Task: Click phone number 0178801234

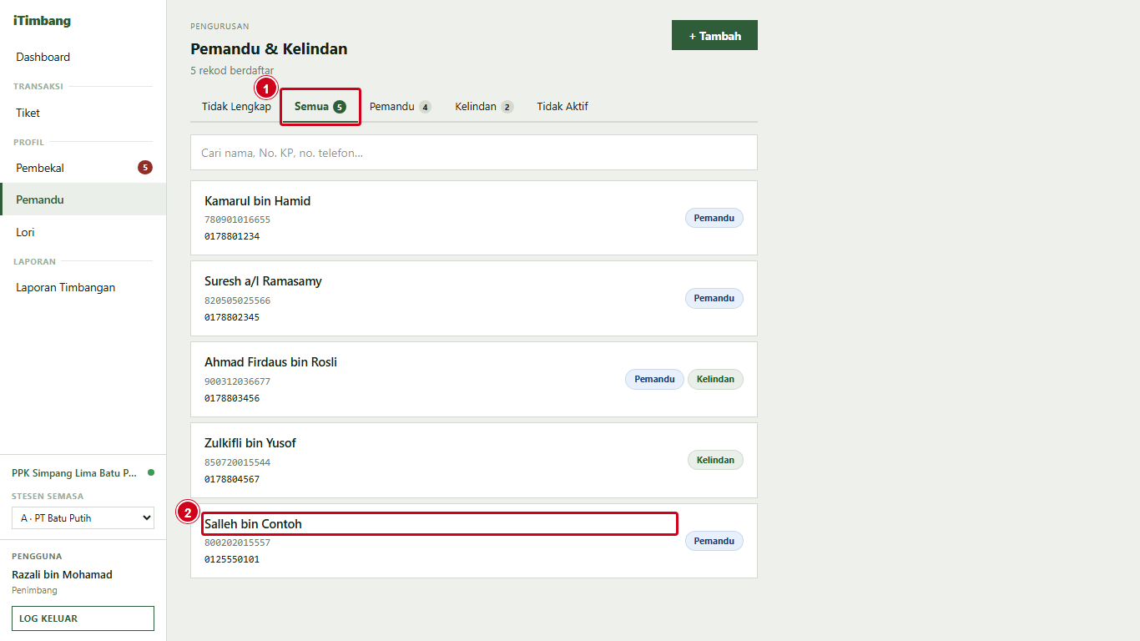Action: tap(232, 236)
